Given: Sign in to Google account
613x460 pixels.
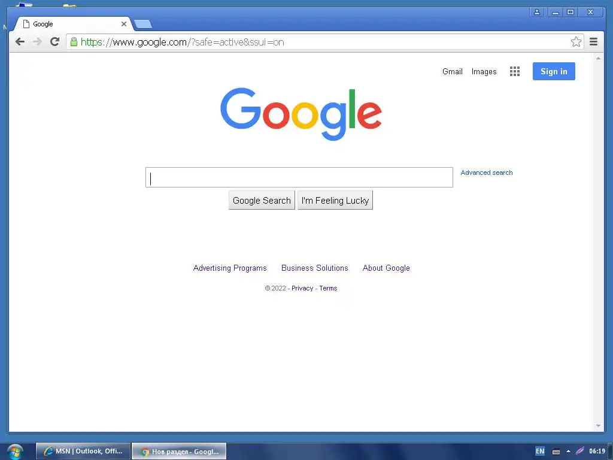Looking at the screenshot, I should [x=554, y=71].
